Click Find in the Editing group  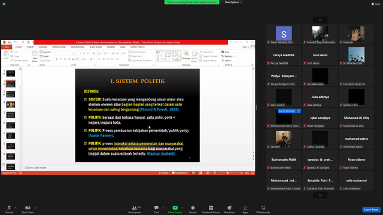tap(226, 52)
